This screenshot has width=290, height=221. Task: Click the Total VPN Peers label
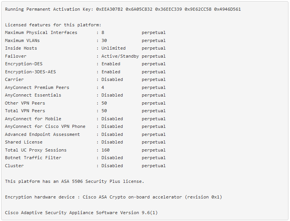[25, 111]
